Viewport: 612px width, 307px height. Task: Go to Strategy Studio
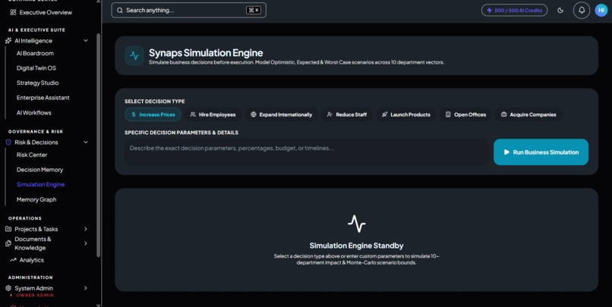(37, 83)
